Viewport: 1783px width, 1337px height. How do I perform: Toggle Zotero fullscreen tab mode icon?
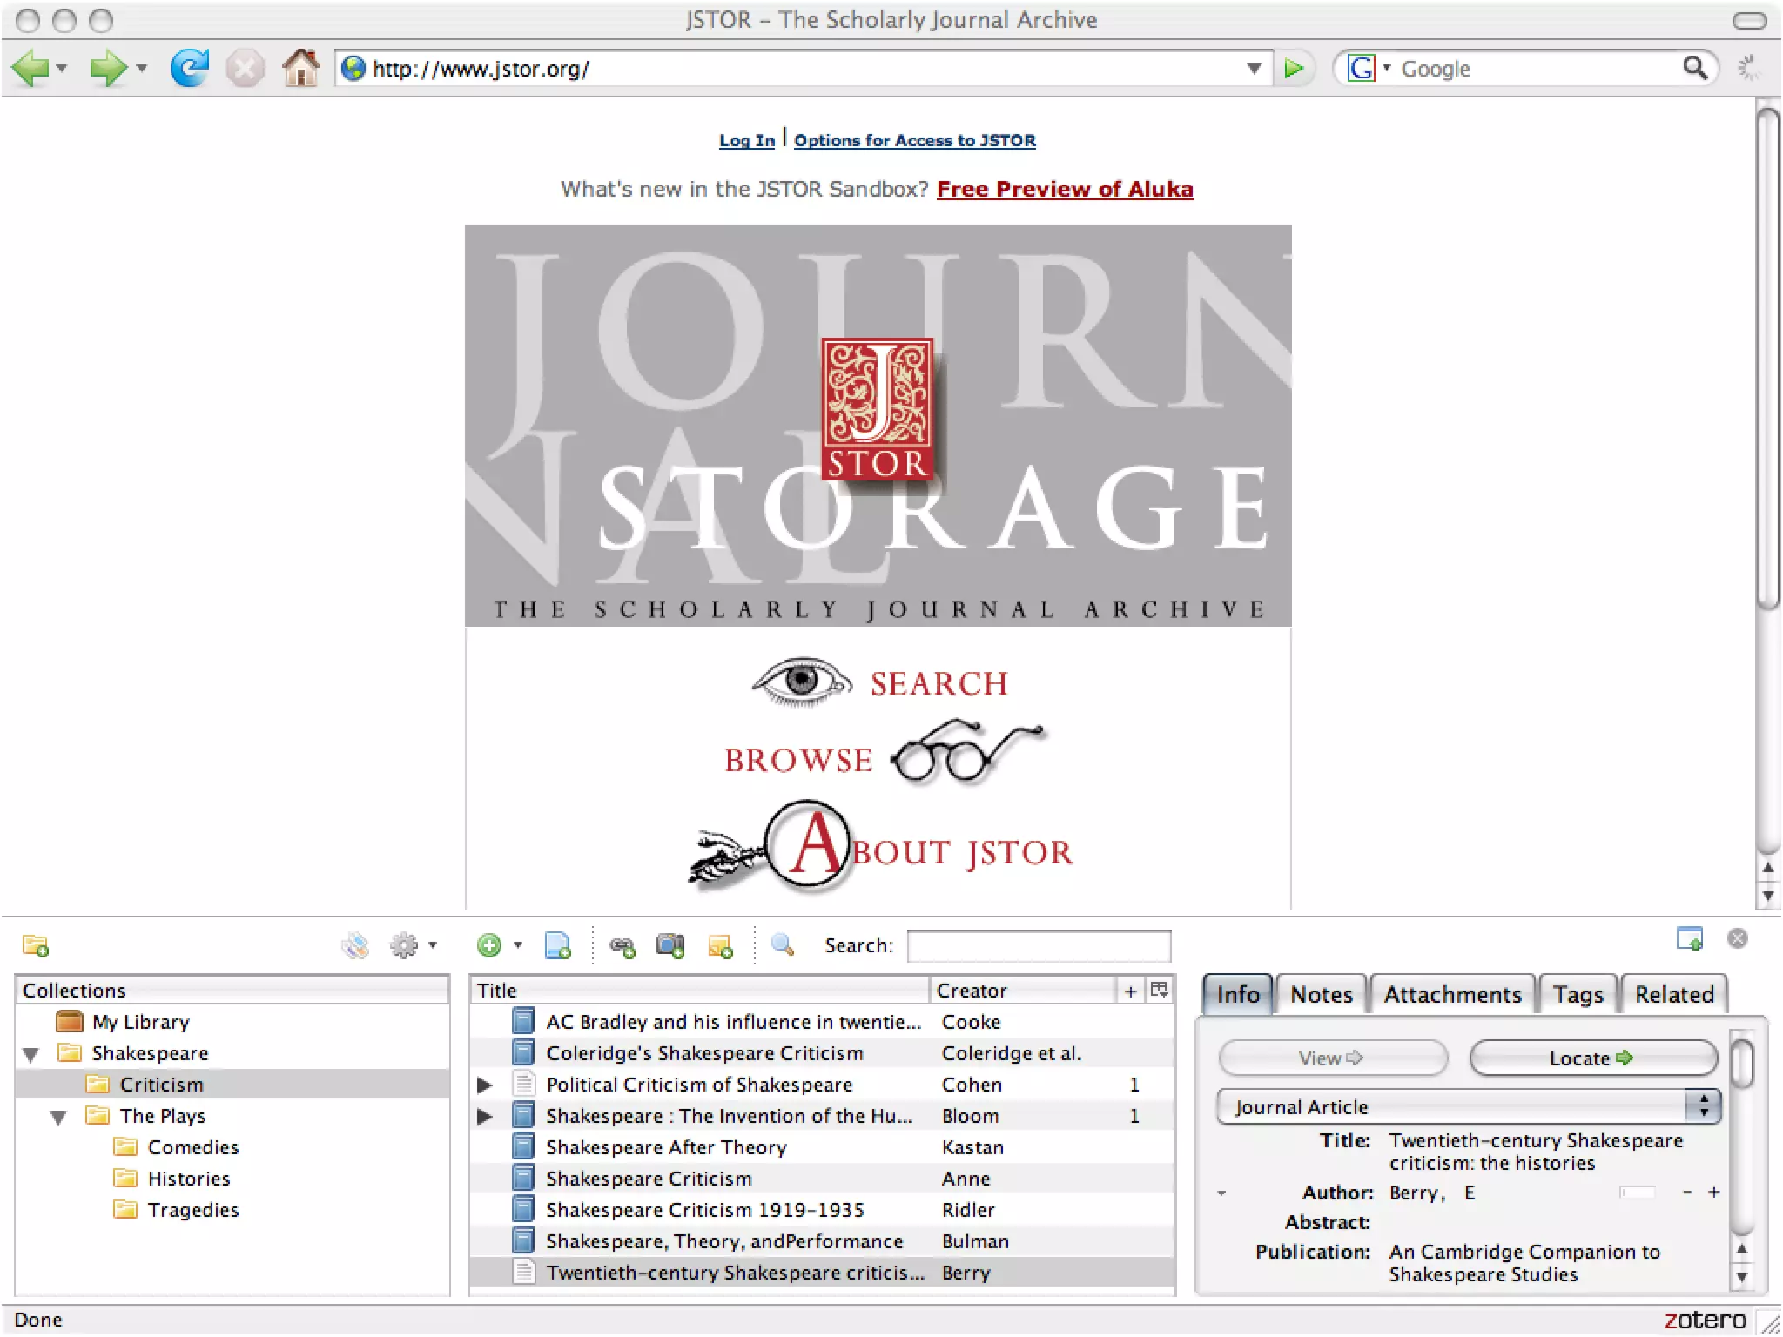pos(1689,938)
